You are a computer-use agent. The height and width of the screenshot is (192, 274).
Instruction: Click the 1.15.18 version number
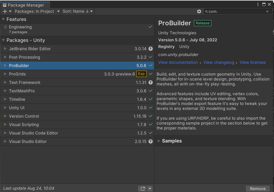(140, 116)
